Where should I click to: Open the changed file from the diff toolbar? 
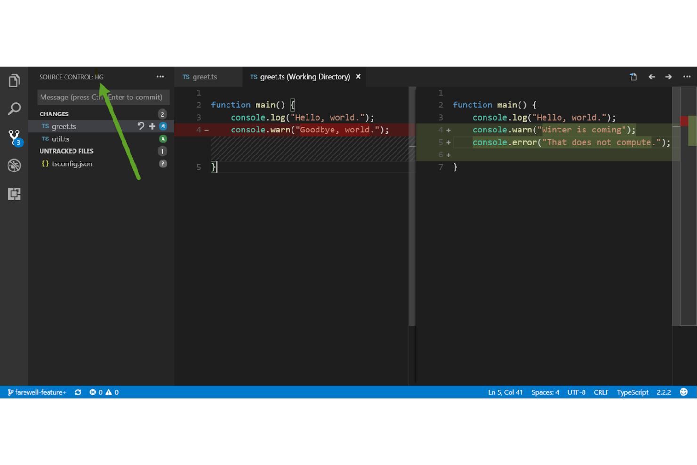click(633, 76)
